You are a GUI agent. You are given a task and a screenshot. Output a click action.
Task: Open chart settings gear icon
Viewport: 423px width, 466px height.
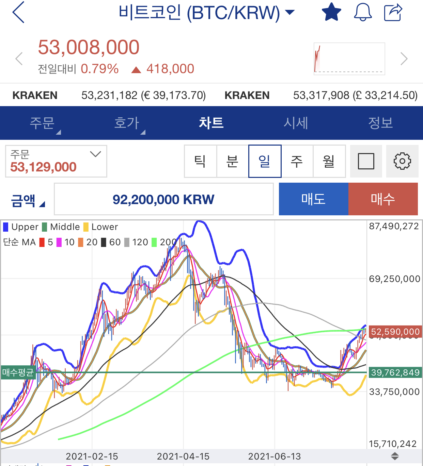(x=402, y=161)
